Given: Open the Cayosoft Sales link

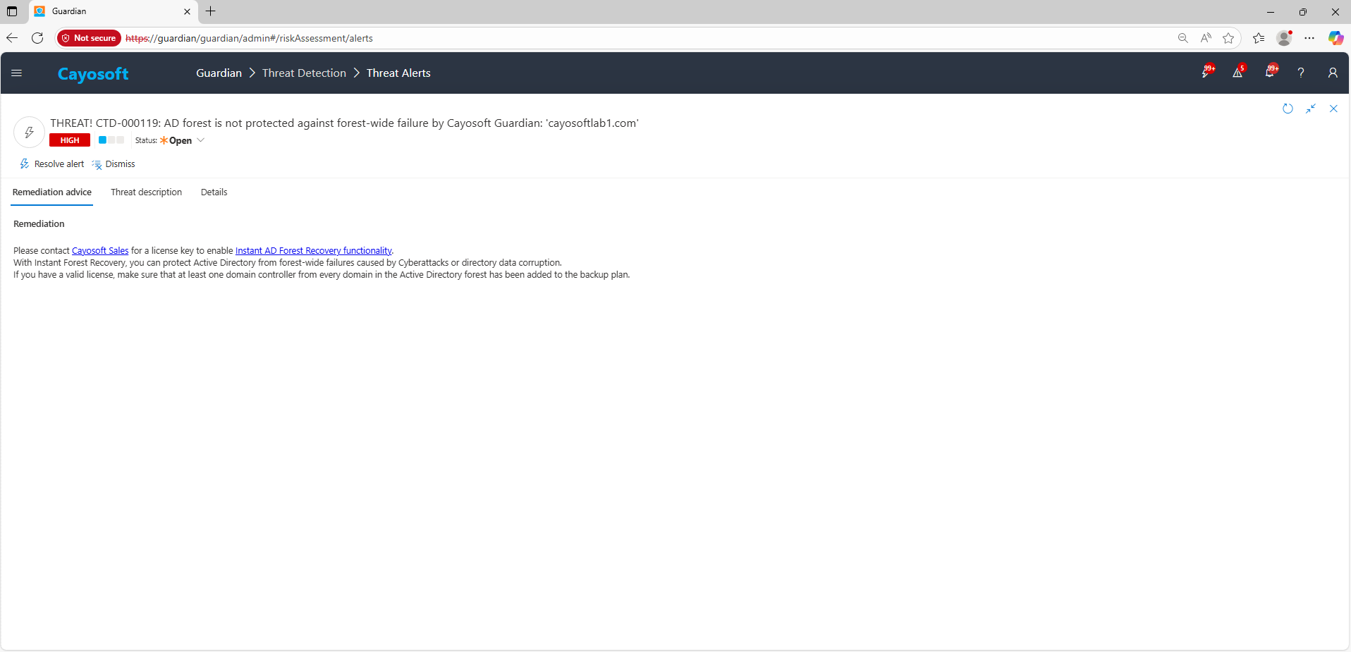Looking at the screenshot, I should (x=100, y=251).
